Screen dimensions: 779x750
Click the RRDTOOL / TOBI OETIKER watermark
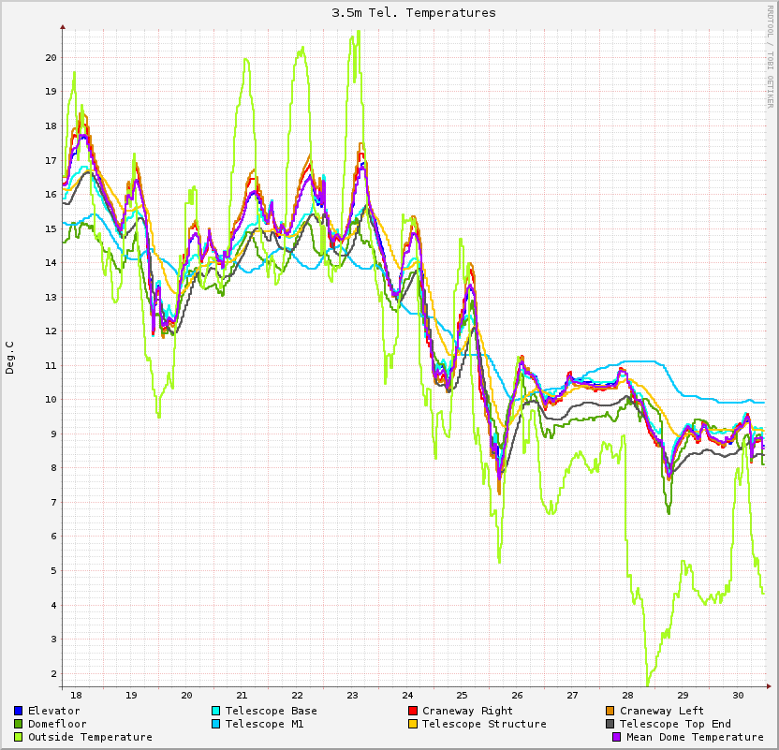click(771, 54)
